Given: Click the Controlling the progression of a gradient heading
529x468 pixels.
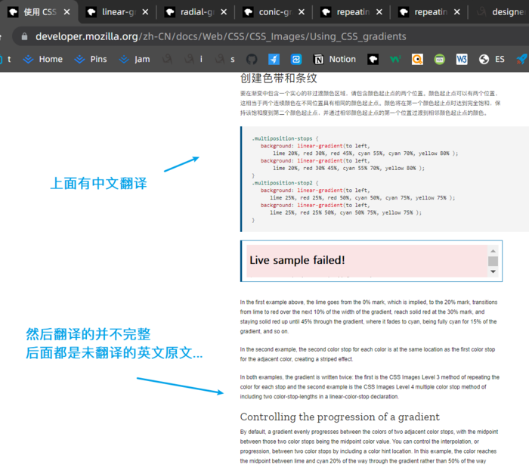Looking at the screenshot, I should pyautogui.click(x=340, y=417).
